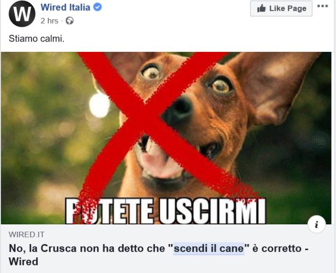Click the bright light spot in photo background
Image resolution: width=336 pixels, height=273 pixels.
pos(99,105)
